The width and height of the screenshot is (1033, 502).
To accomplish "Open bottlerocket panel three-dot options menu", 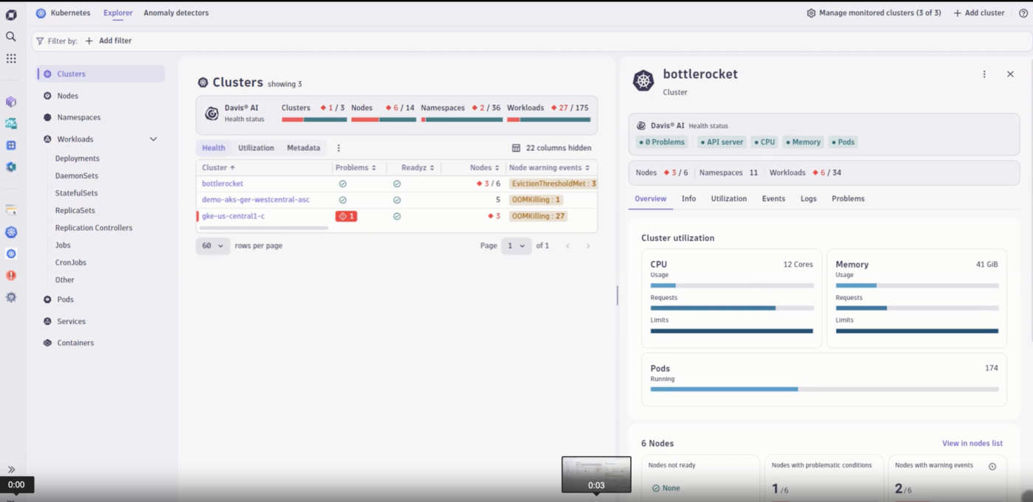I will 984,74.
